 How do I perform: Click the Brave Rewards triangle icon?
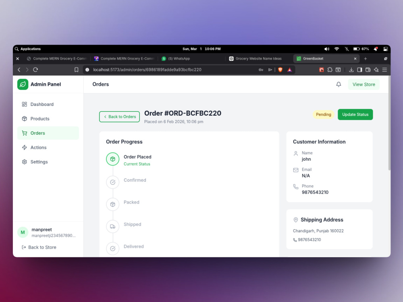290,70
